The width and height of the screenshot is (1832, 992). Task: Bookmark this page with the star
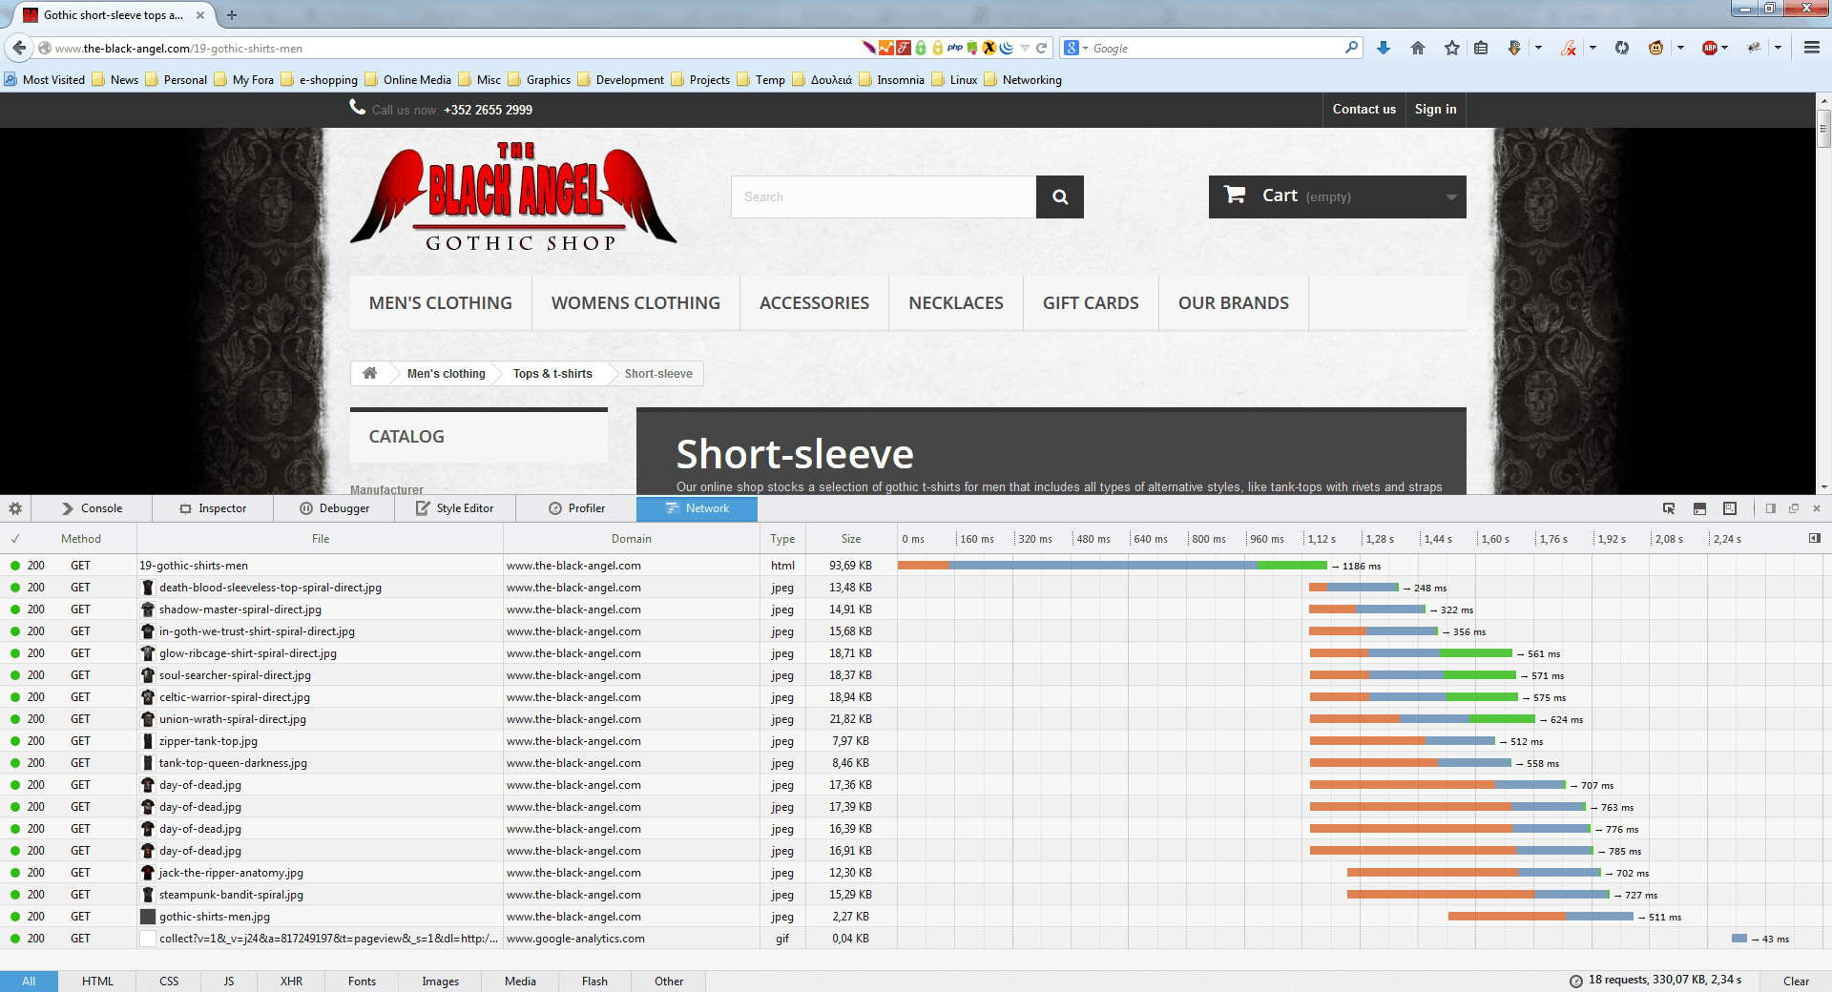(1452, 48)
